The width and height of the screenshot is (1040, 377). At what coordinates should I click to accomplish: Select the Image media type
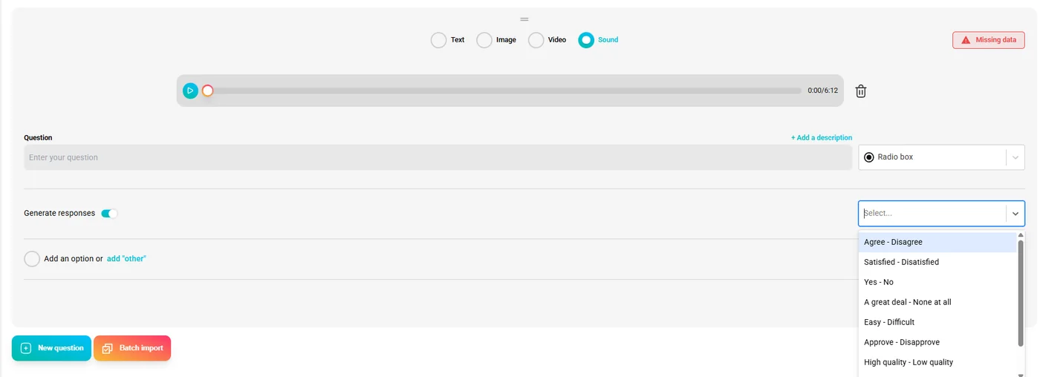coord(484,40)
